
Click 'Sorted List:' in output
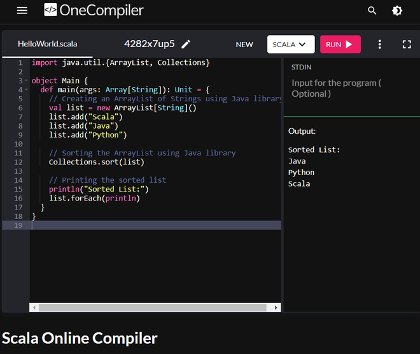click(314, 150)
